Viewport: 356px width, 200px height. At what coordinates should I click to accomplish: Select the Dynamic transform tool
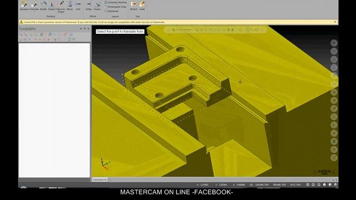24,6
